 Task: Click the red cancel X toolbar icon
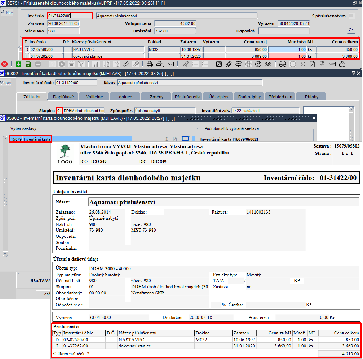(4, 64)
